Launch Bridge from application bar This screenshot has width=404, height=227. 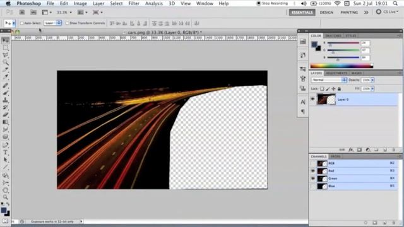pos(22,13)
